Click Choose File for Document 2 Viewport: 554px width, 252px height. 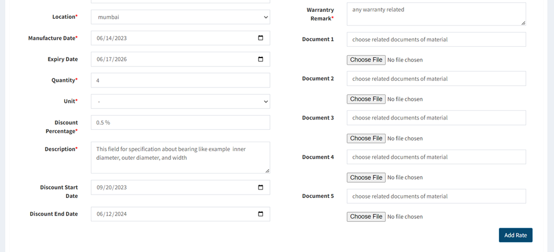pos(366,99)
